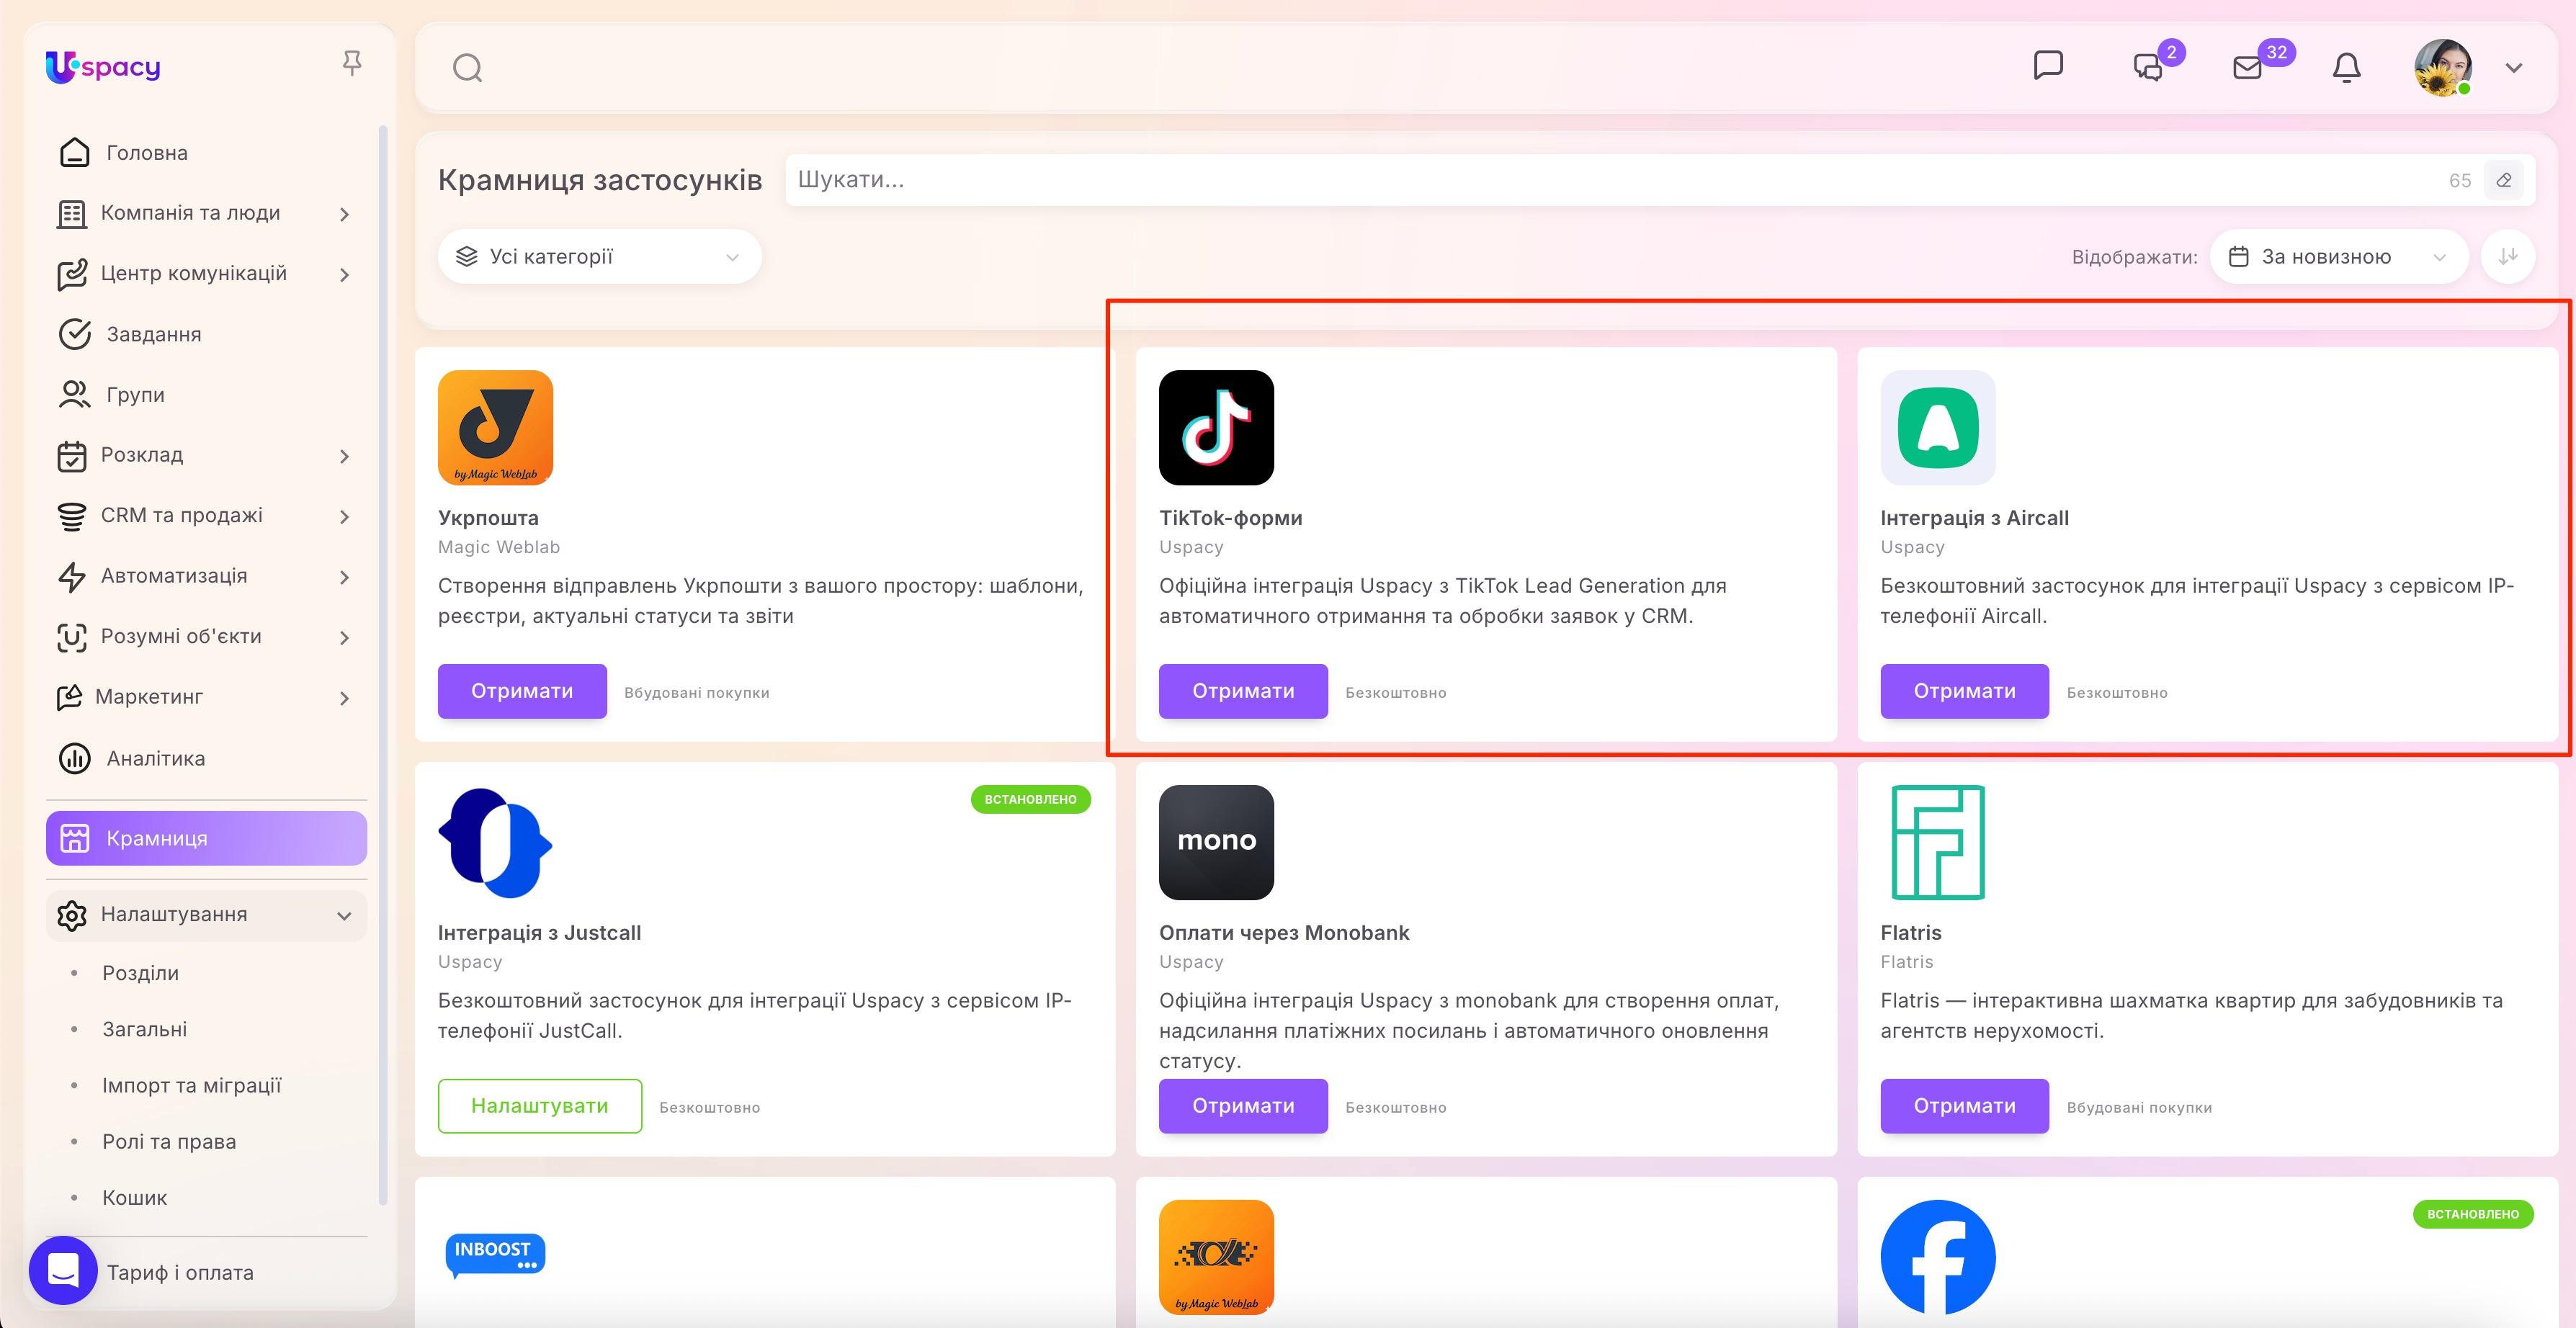Screen dimensions: 2576x1328
Task: Click the app count 65
Action: 2460,181
